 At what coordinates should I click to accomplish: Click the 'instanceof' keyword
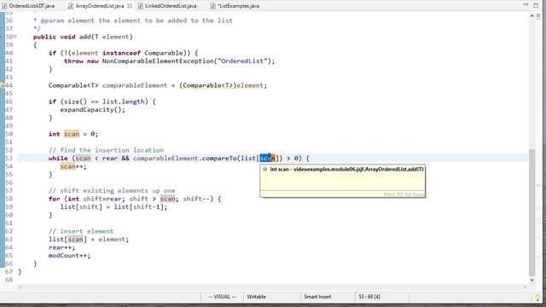point(121,53)
